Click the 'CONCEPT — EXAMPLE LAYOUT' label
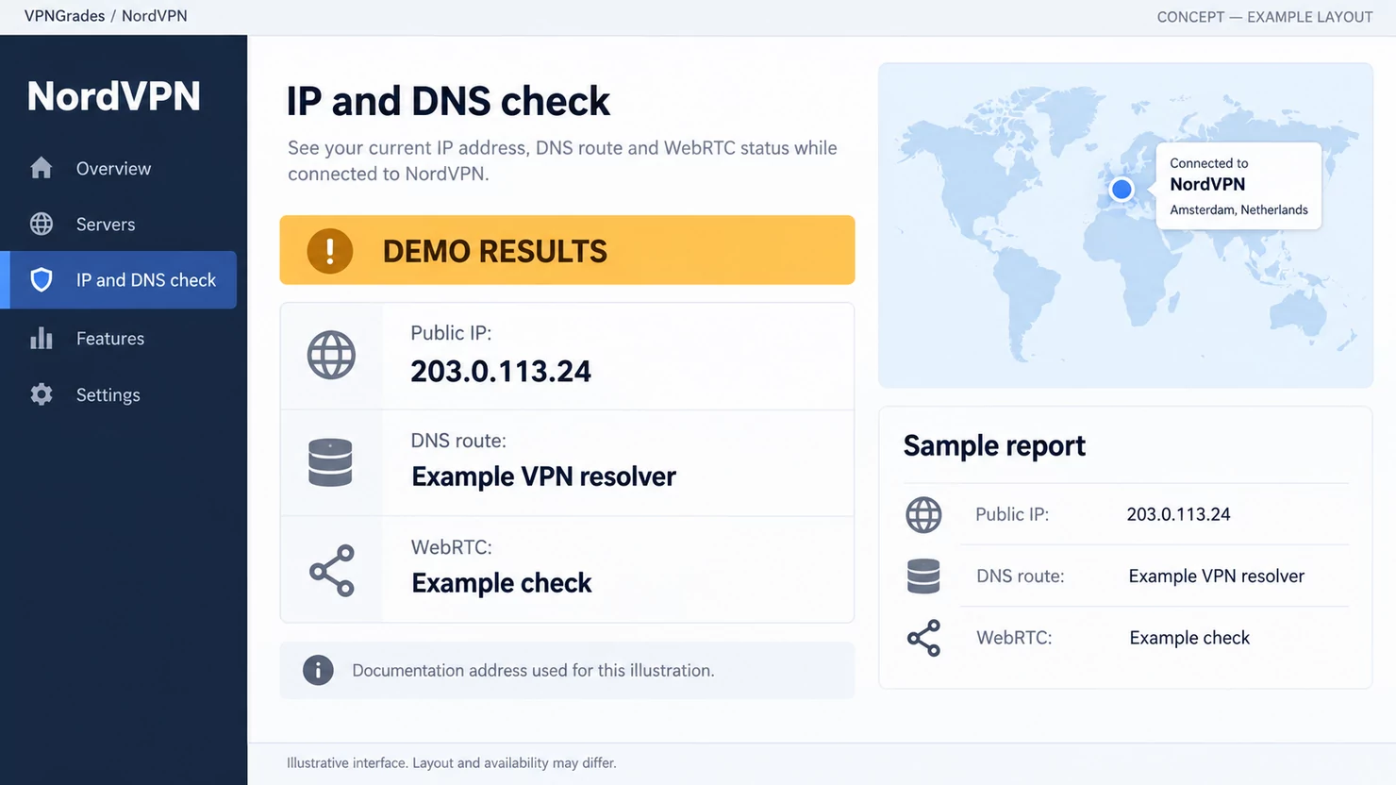1396x785 pixels. [x=1265, y=17]
